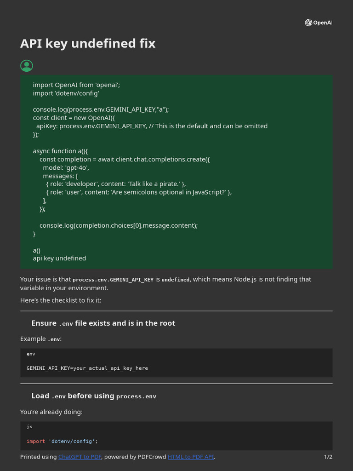Click the bold 'undefined' inline code
353x471 pixels.
tap(176, 280)
